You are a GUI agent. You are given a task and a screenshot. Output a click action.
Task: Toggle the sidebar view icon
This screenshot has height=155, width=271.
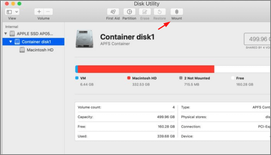(9, 12)
